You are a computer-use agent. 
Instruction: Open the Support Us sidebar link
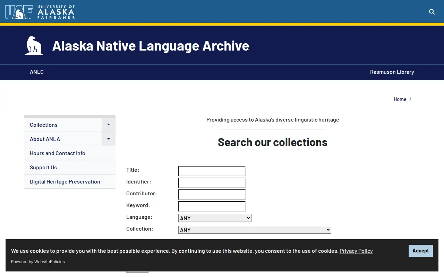pos(70,168)
